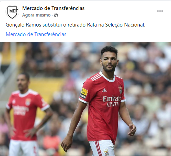Click the Benfica crest on the shirt chest

click(120, 90)
